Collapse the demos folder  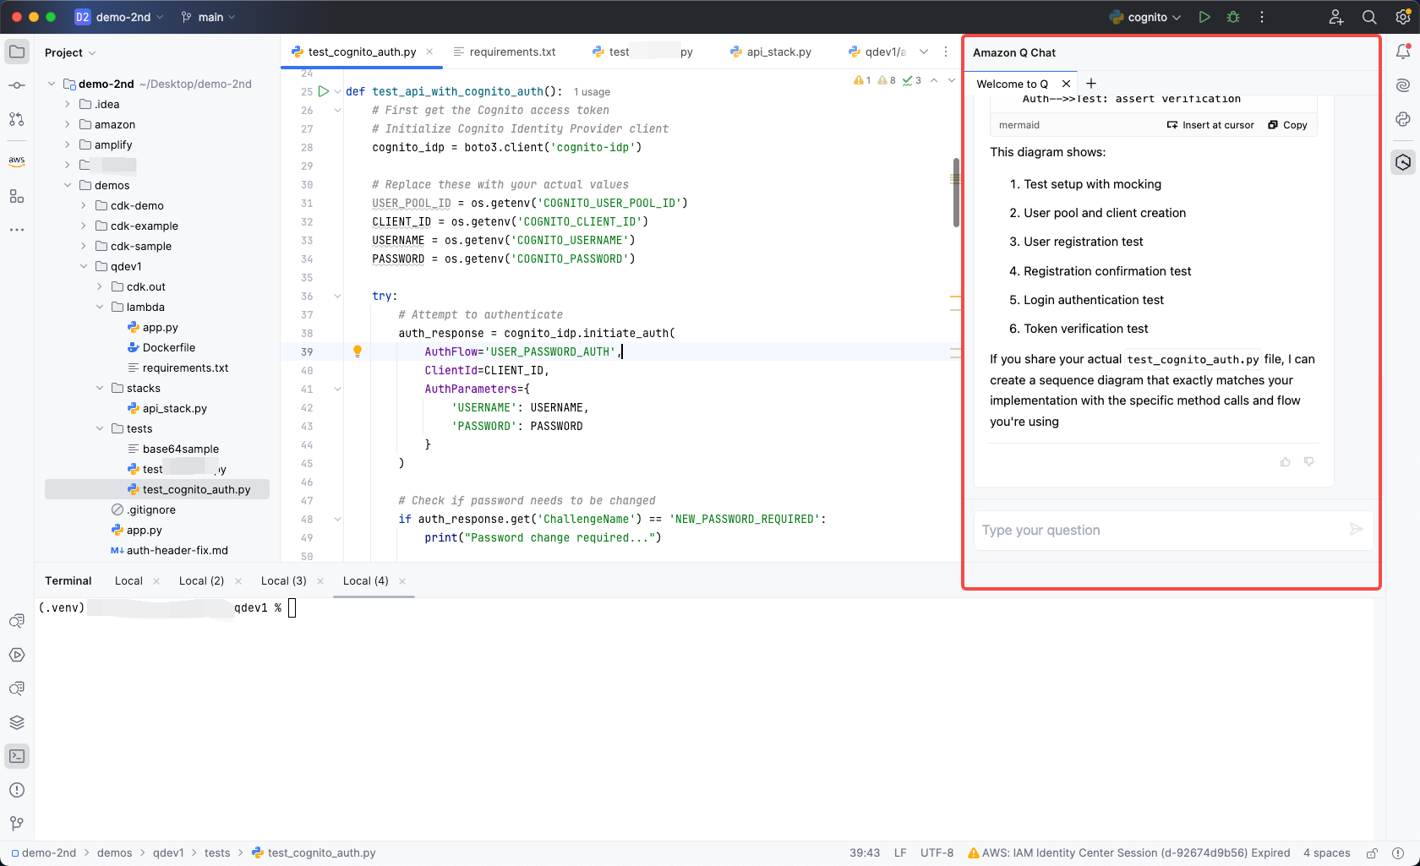(x=68, y=185)
